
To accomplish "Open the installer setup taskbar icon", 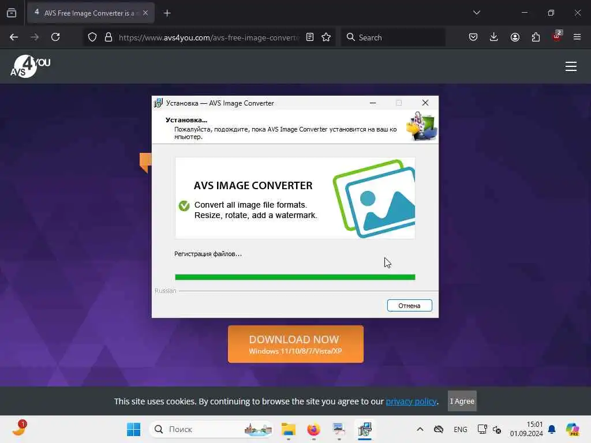I will pyautogui.click(x=365, y=429).
